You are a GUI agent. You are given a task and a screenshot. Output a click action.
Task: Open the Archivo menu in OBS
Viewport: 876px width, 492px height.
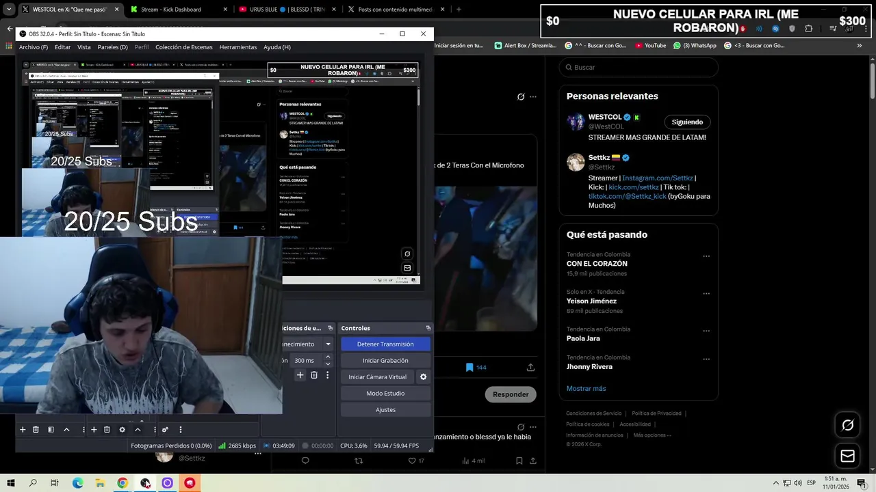coord(34,47)
